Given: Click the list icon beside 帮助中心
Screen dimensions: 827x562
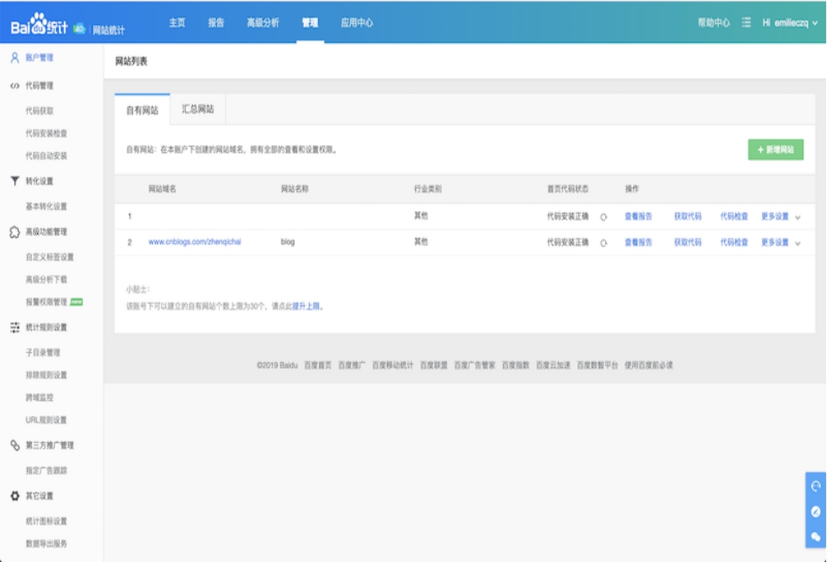Looking at the screenshot, I should [746, 24].
